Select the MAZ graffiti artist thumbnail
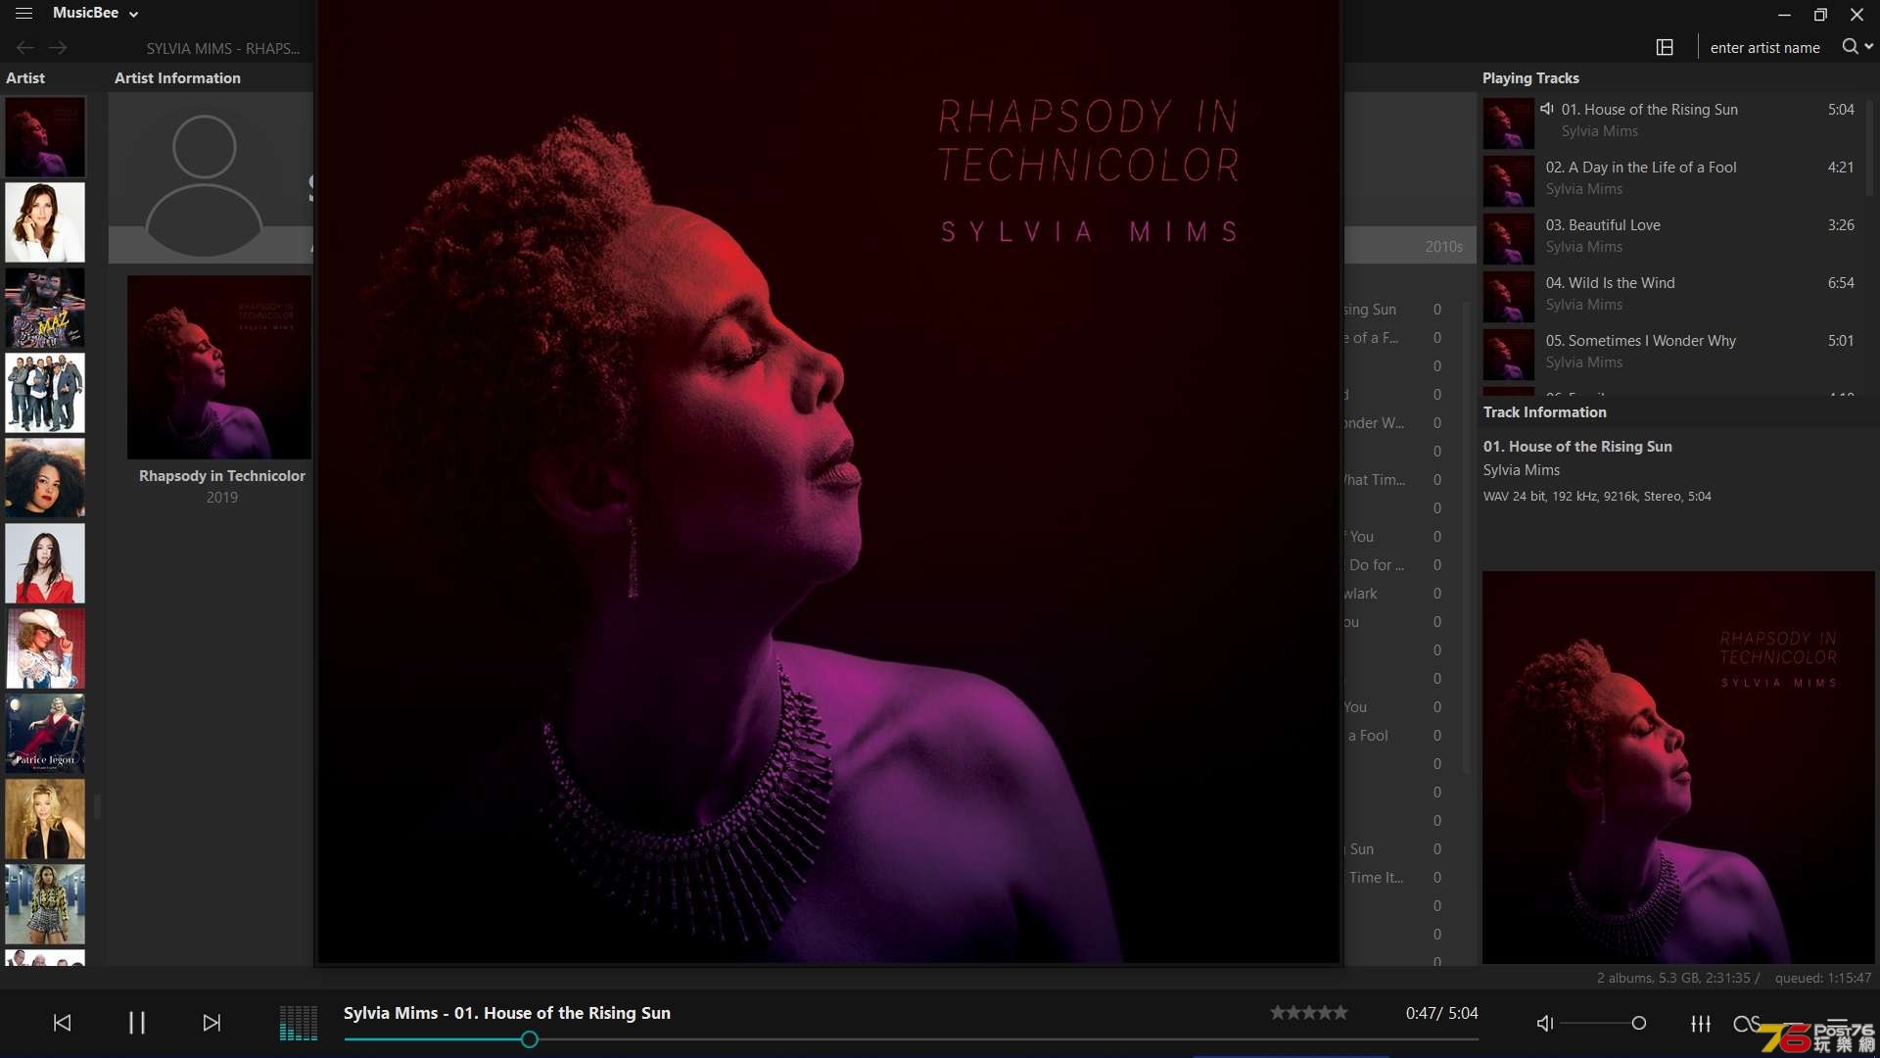Viewport: 1880px width, 1058px height. (x=45, y=308)
